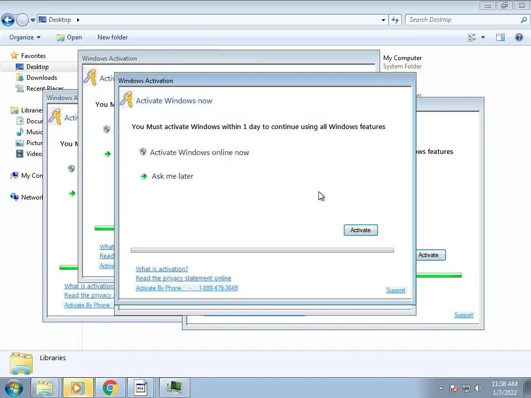The height and width of the screenshot is (398, 531).
Task: Click the taskbar script window icon
Action: (141, 388)
